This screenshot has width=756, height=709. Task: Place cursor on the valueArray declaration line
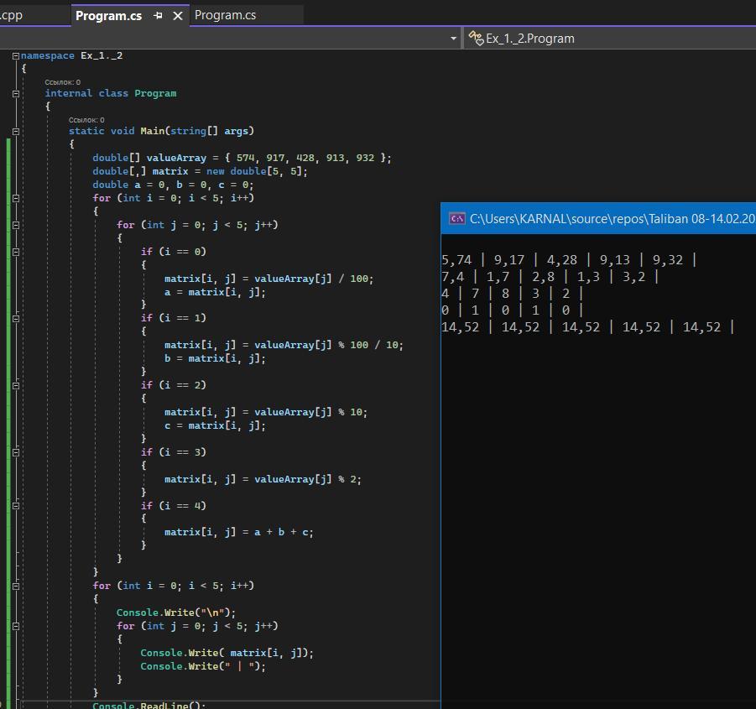click(242, 158)
